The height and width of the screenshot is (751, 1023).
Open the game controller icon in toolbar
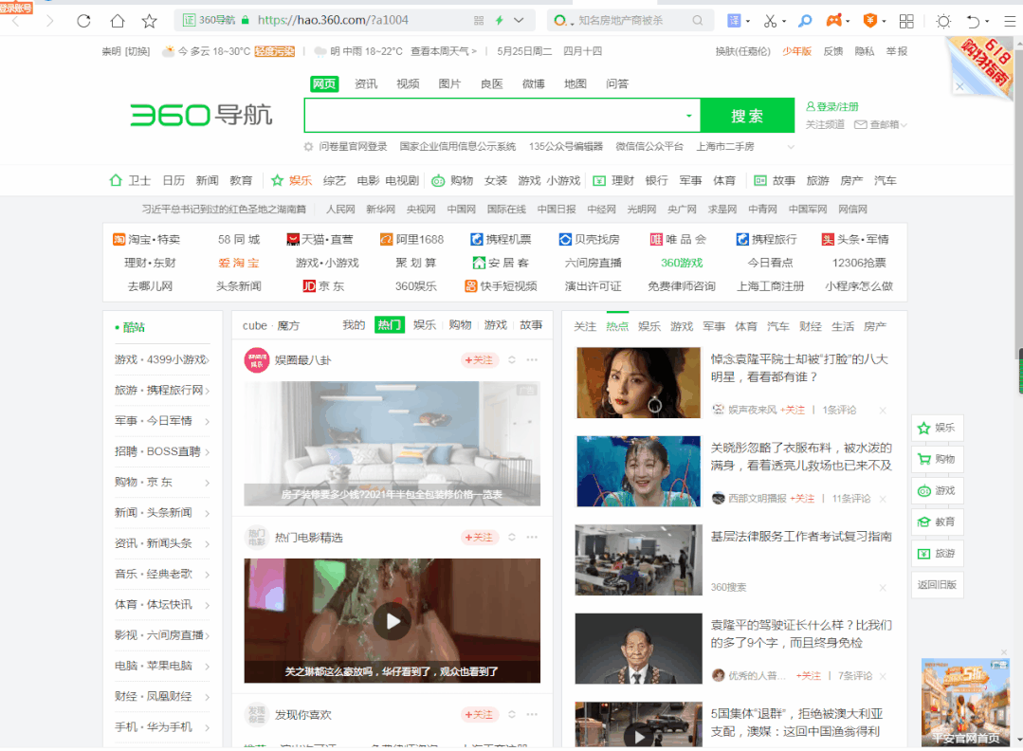coord(833,21)
